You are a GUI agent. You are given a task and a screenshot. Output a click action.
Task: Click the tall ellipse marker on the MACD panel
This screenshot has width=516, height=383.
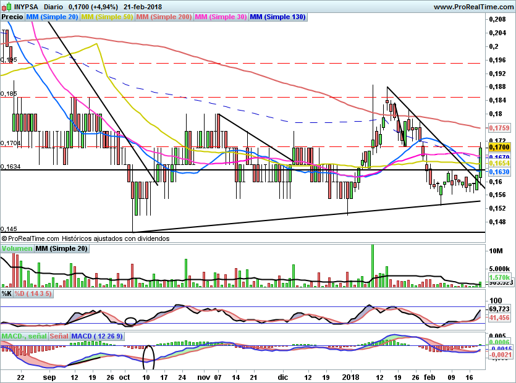[x=148, y=356]
